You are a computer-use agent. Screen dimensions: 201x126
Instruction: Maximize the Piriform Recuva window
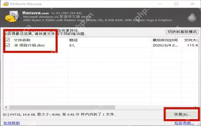pyautogui.click(x=176, y=4)
